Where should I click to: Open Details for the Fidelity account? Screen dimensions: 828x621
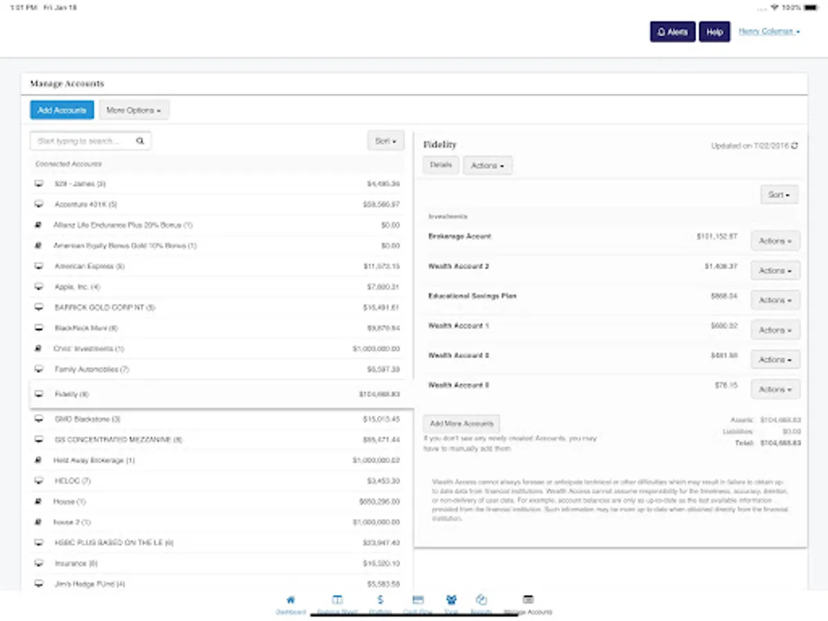(x=440, y=165)
